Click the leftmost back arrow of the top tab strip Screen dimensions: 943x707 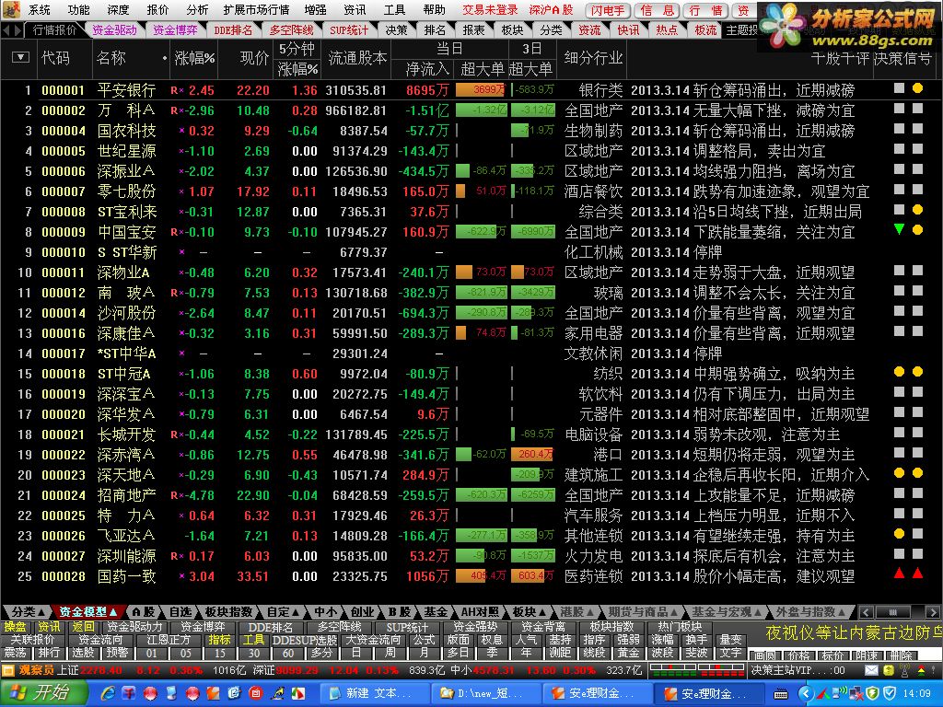(x=6, y=29)
